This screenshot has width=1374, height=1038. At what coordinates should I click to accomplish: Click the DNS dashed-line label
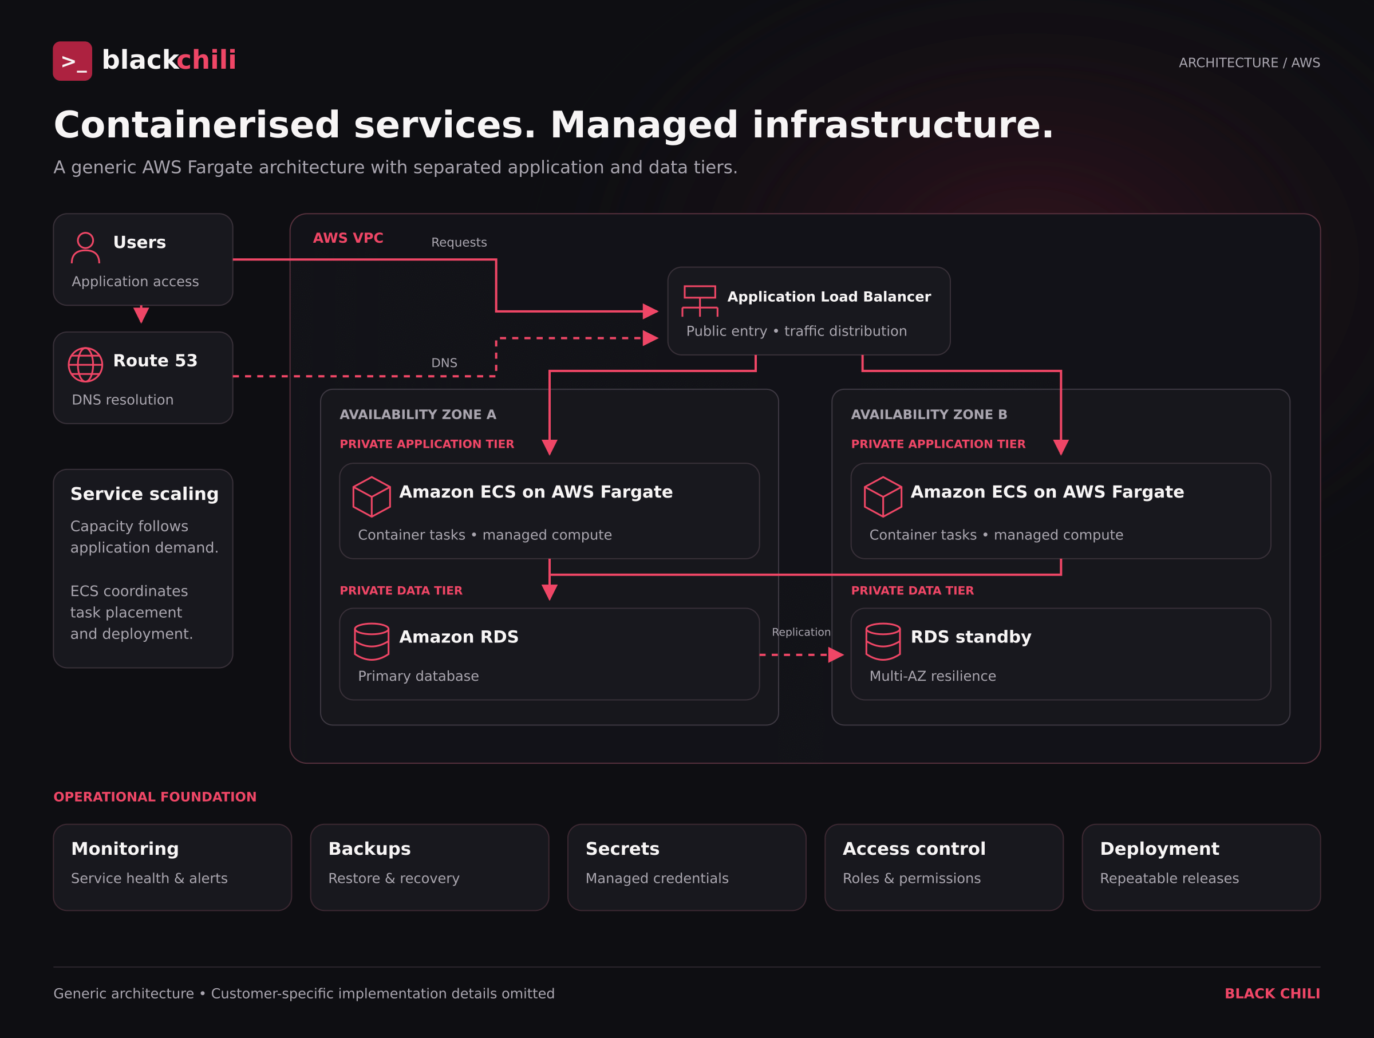tap(444, 363)
